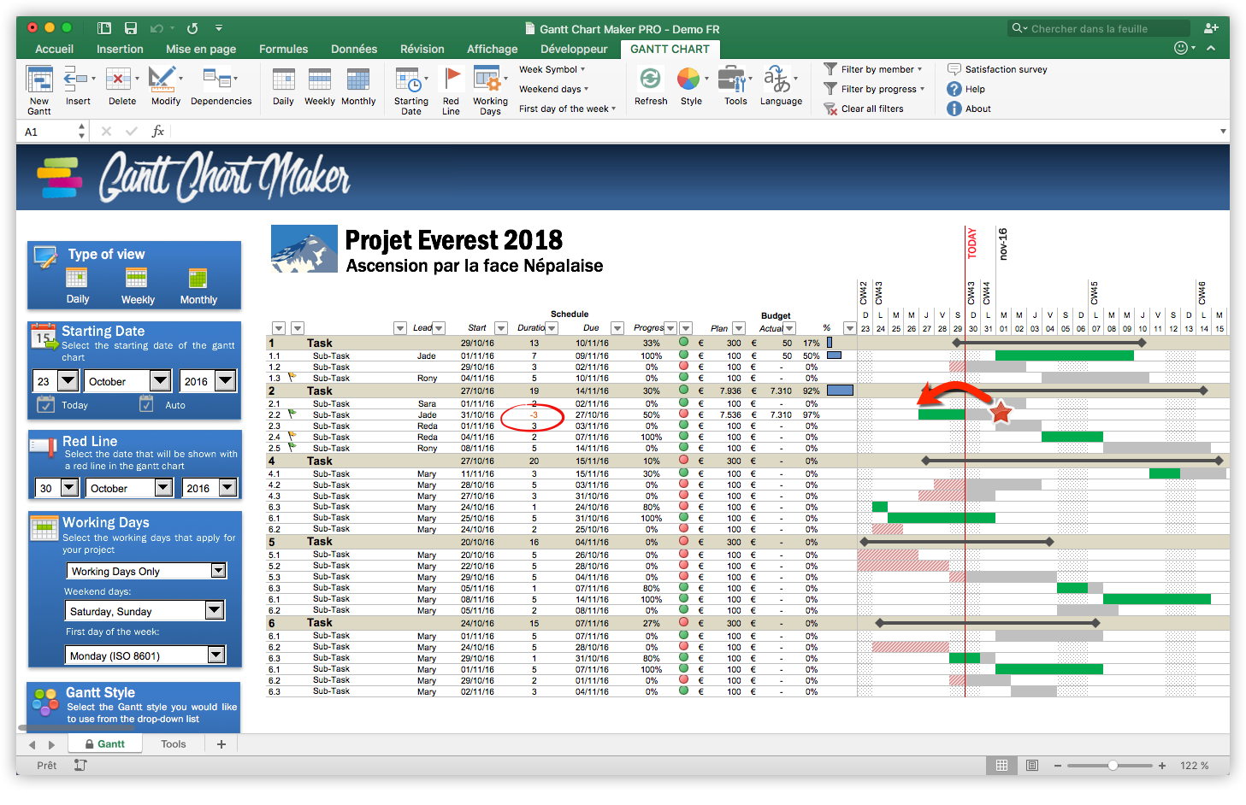
Task: Adjust the zoom slider handle
Action: tap(1113, 765)
